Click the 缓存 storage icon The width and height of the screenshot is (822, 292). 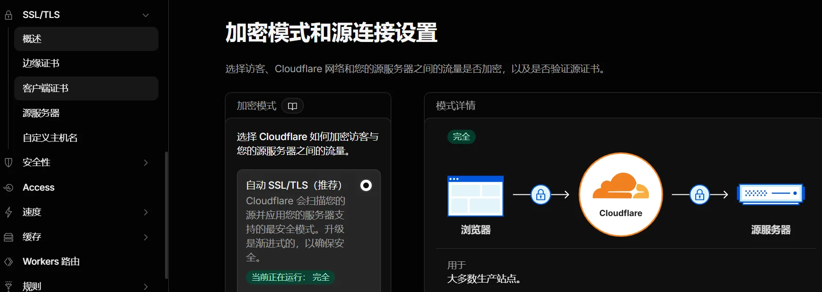[x=9, y=237]
